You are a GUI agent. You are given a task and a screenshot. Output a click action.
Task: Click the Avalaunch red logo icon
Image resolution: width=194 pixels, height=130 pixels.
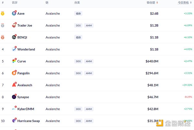(14, 85)
